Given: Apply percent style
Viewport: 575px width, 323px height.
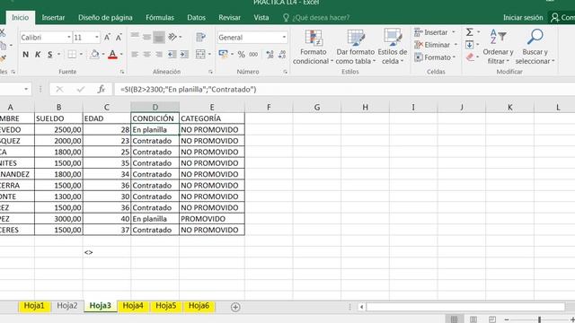Looking at the screenshot, I should tap(241, 55).
